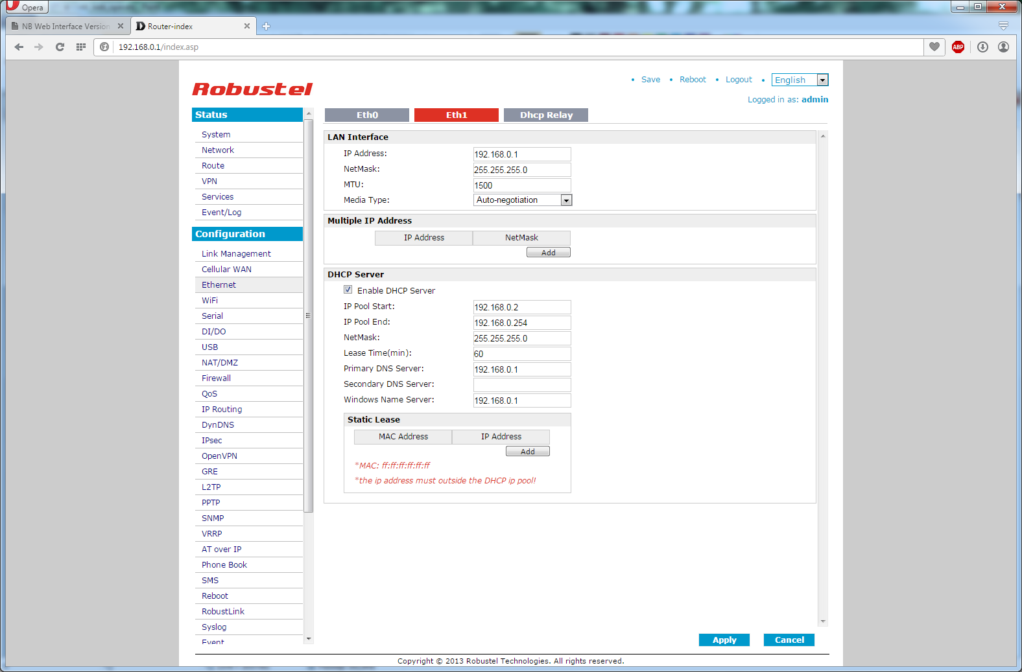Go forward with the browser forward arrow
Screen dimensions: 1022x672
(39, 47)
